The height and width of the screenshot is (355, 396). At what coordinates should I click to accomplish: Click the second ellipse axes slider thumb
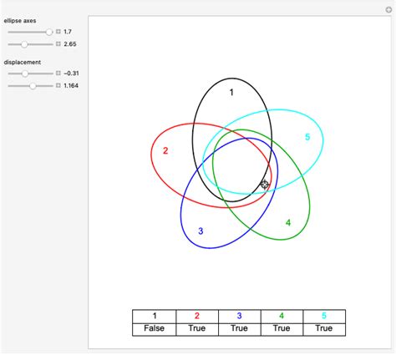pos(24,44)
